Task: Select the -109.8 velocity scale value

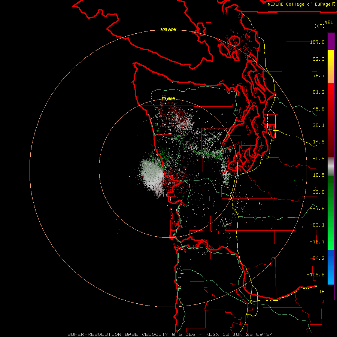Action: (316, 275)
